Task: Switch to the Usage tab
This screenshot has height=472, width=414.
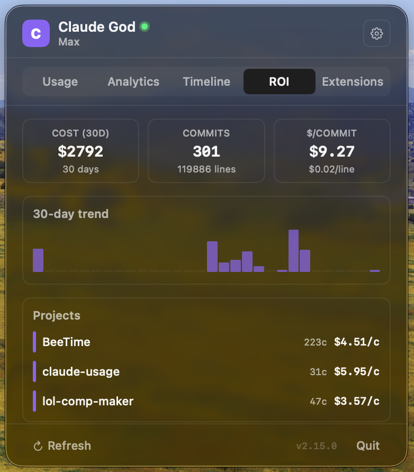Action: (x=60, y=81)
